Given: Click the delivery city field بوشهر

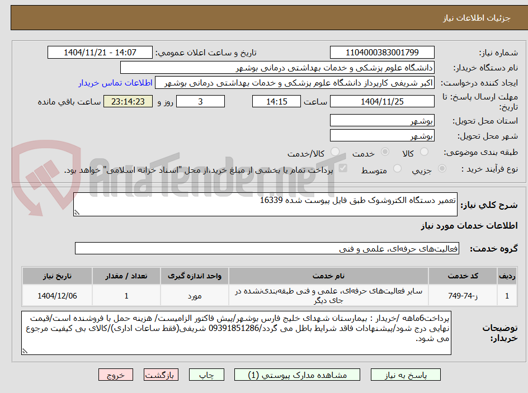Looking at the screenshot, I should [382, 136].
